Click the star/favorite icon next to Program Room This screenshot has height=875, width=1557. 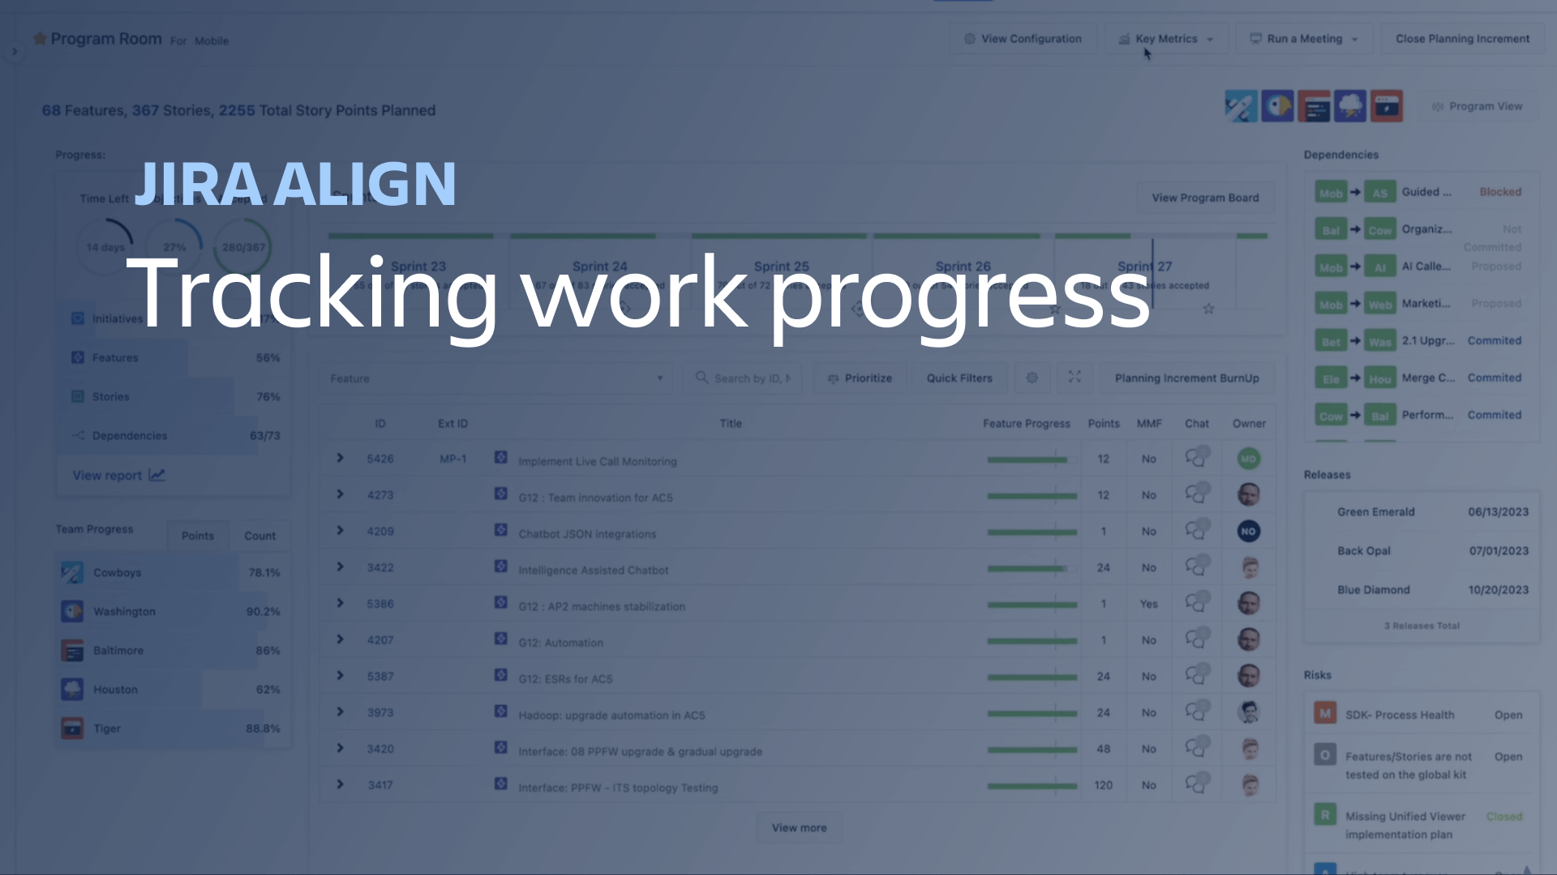[x=38, y=40]
